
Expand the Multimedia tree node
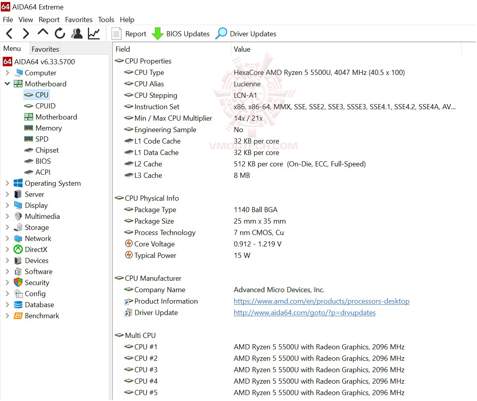click(7, 216)
